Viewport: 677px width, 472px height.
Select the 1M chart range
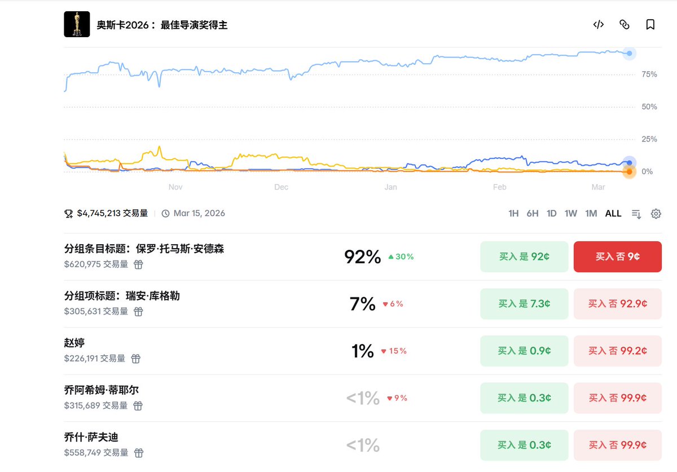click(x=591, y=214)
